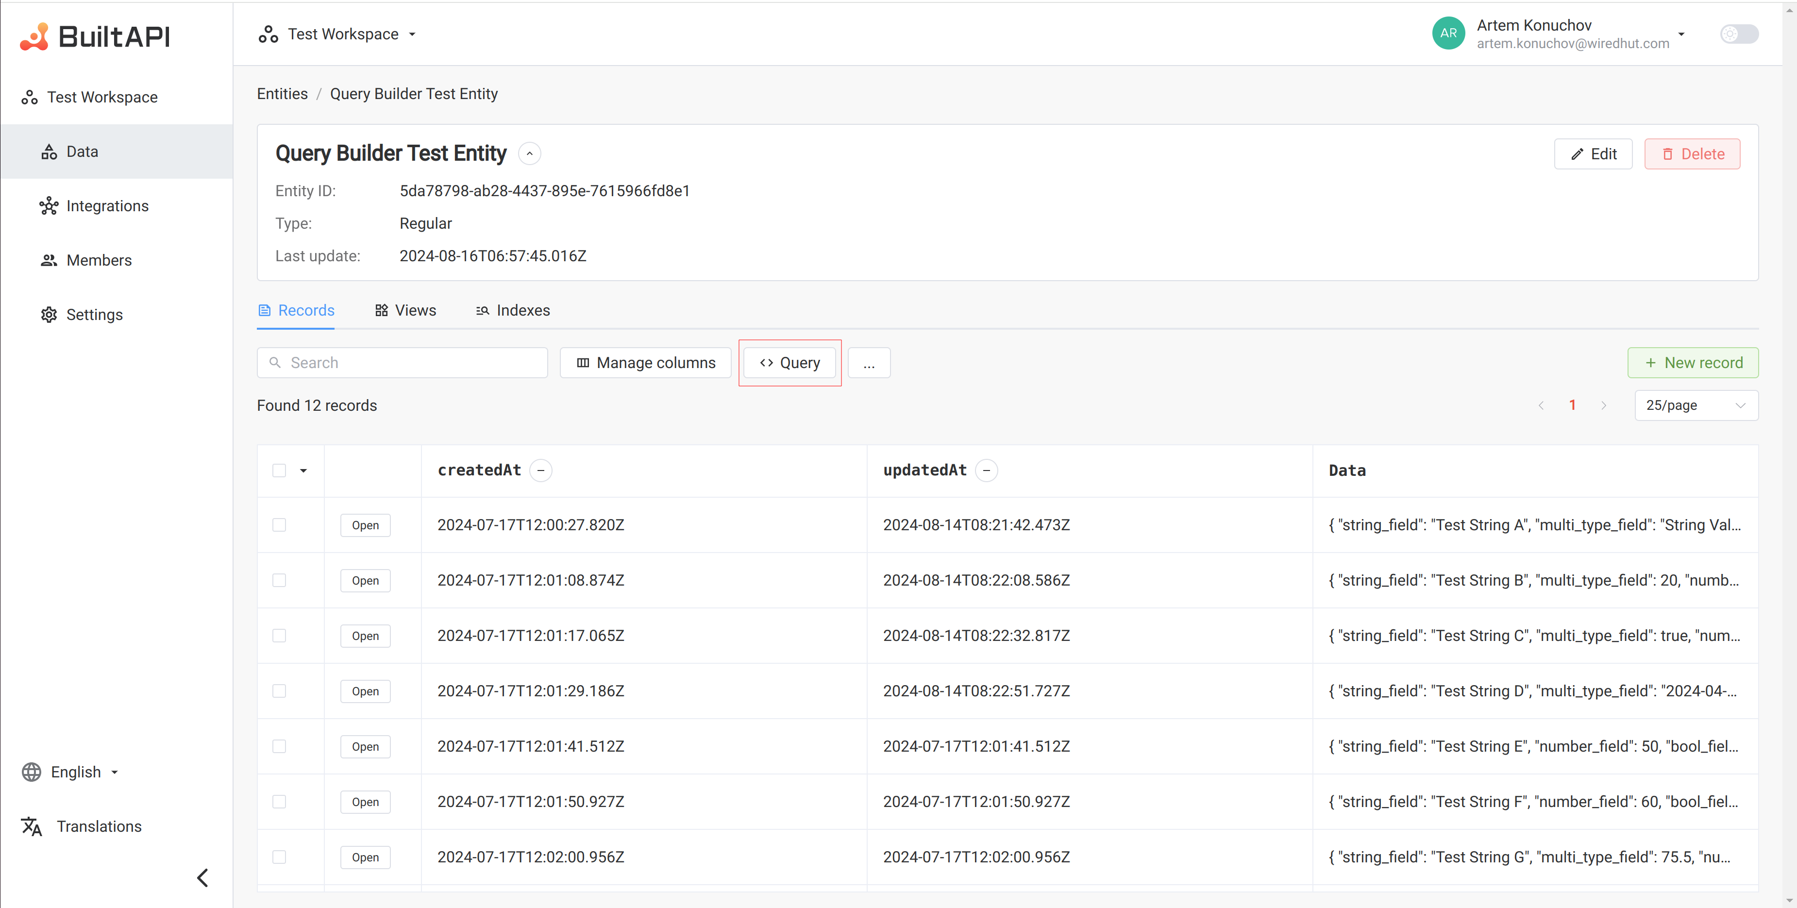Select checkbox for Test String B record
1797x908 pixels.
pyautogui.click(x=279, y=580)
